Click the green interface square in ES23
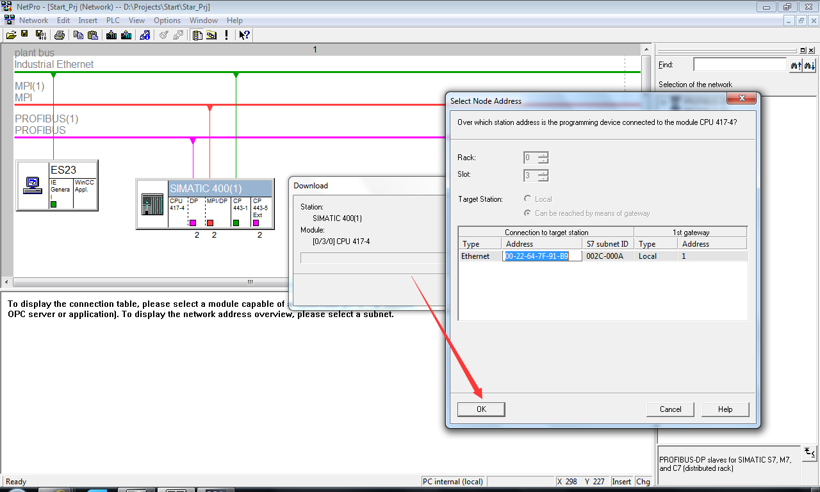The width and height of the screenshot is (820, 492). (54, 204)
